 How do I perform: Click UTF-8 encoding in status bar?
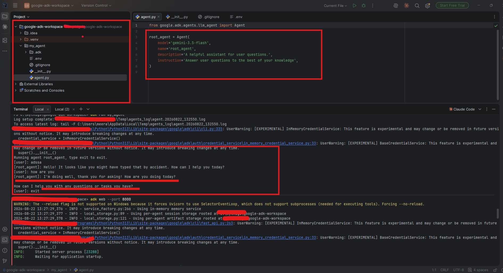click(x=458, y=270)
